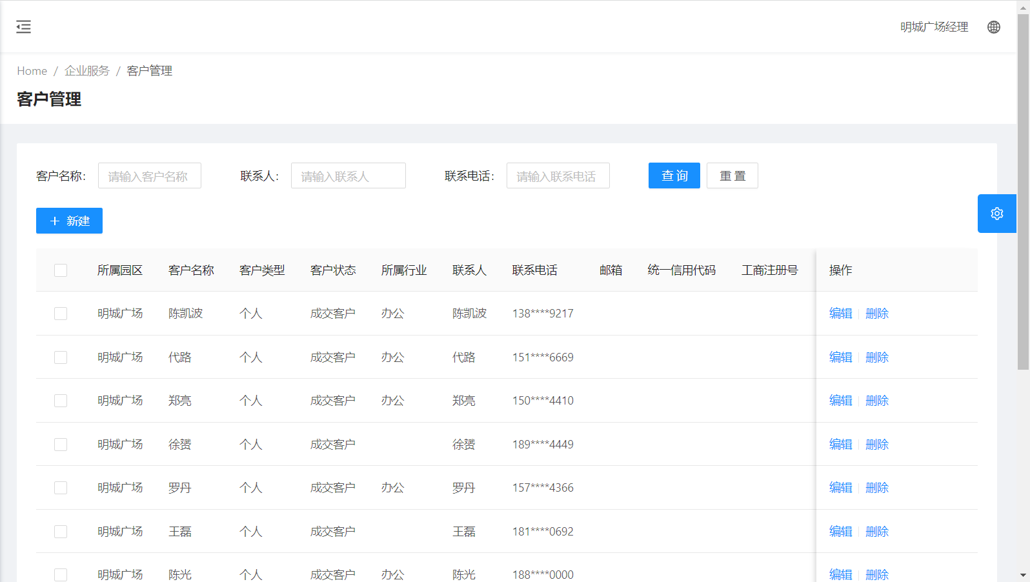1030x582 pixels.
Task: Click the 新建 button
Action: click(69, 221)
